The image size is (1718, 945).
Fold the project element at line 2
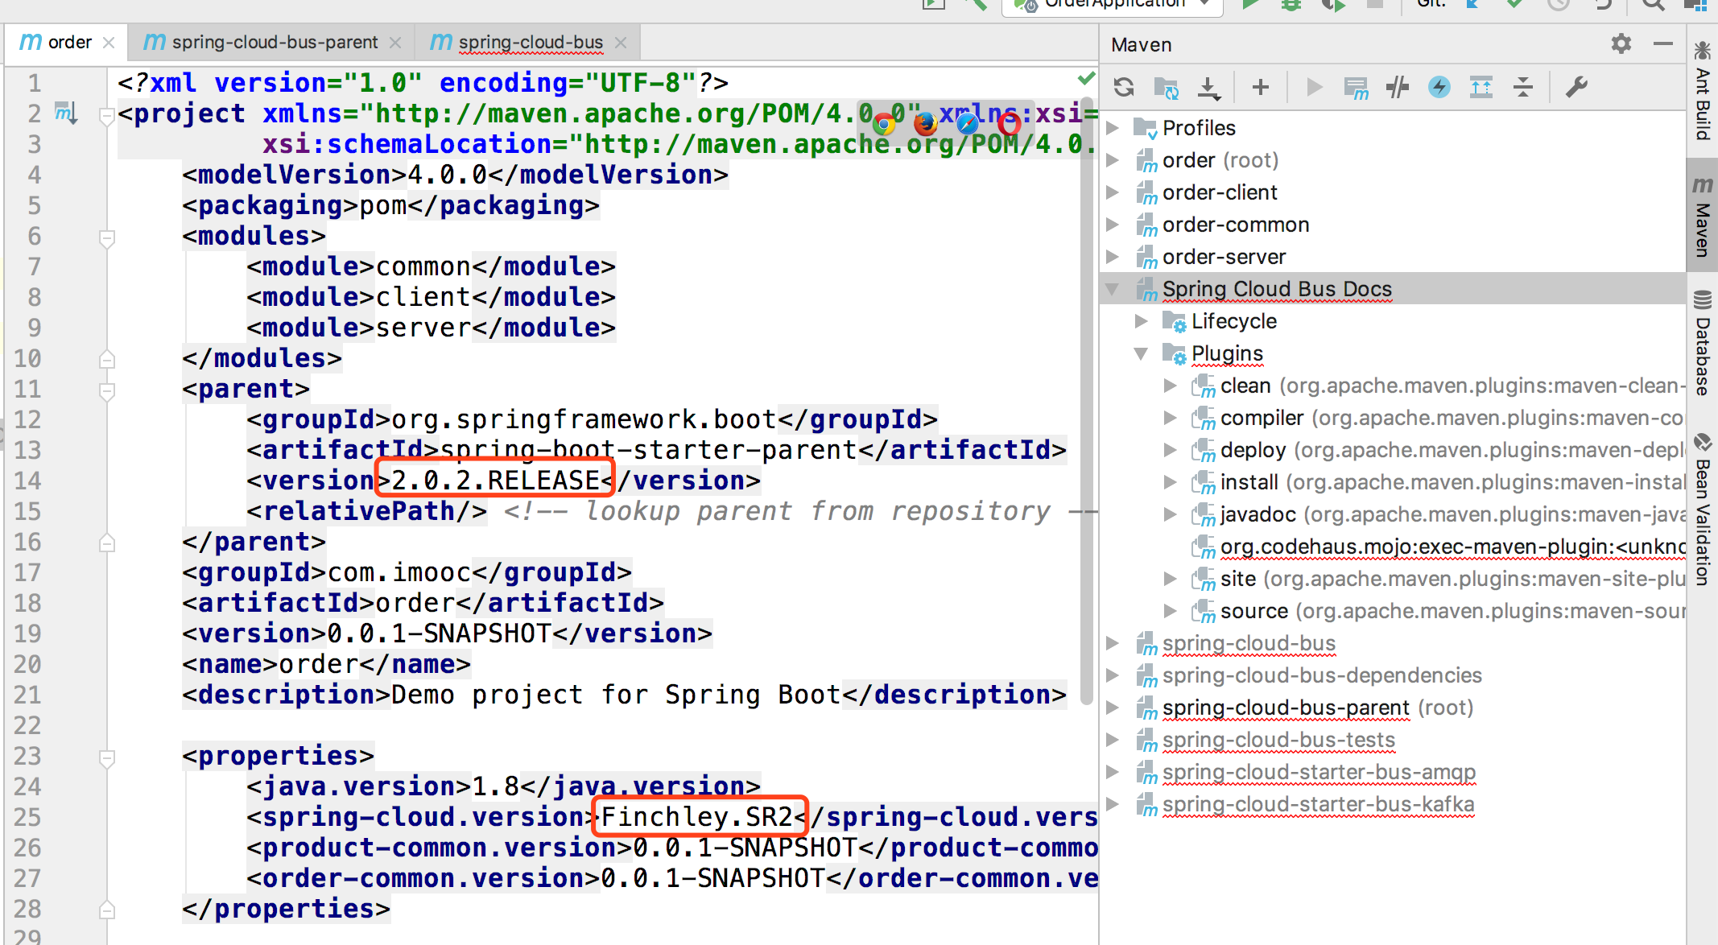coord(106,116)
